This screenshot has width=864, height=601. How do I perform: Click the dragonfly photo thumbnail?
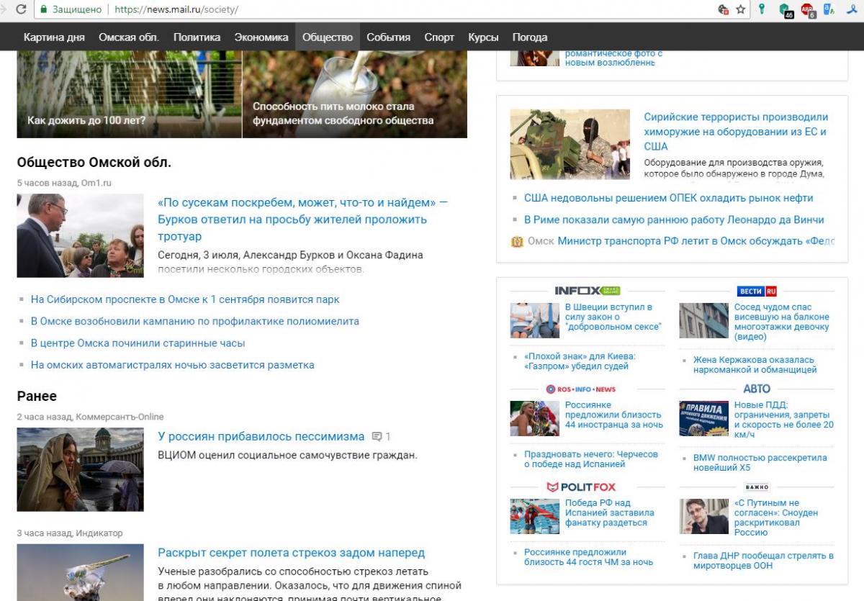(x=80, y=572)
